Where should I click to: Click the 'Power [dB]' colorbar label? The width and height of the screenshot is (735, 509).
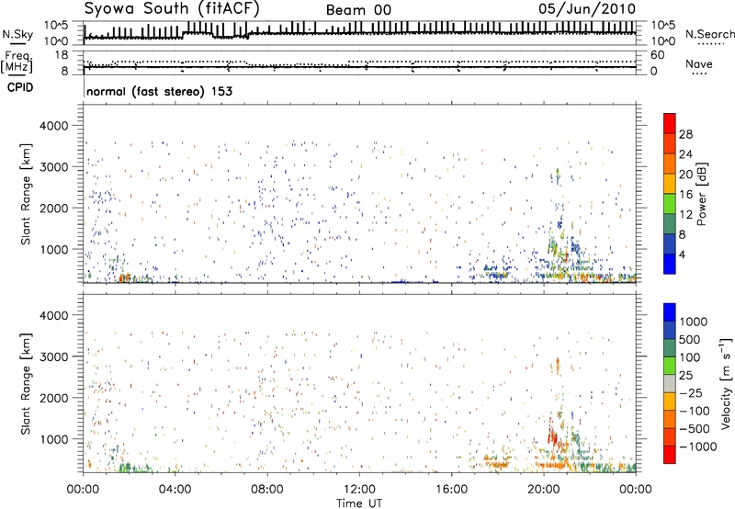[x=701, y=194]
